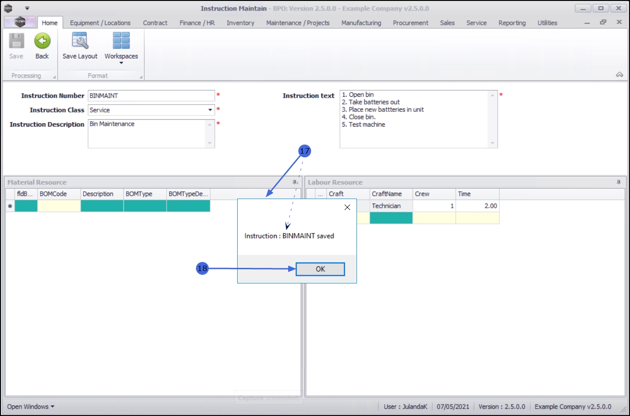Select the Technician CraftName cell
This screenshot has height=416, width=630.
(391, 206)
